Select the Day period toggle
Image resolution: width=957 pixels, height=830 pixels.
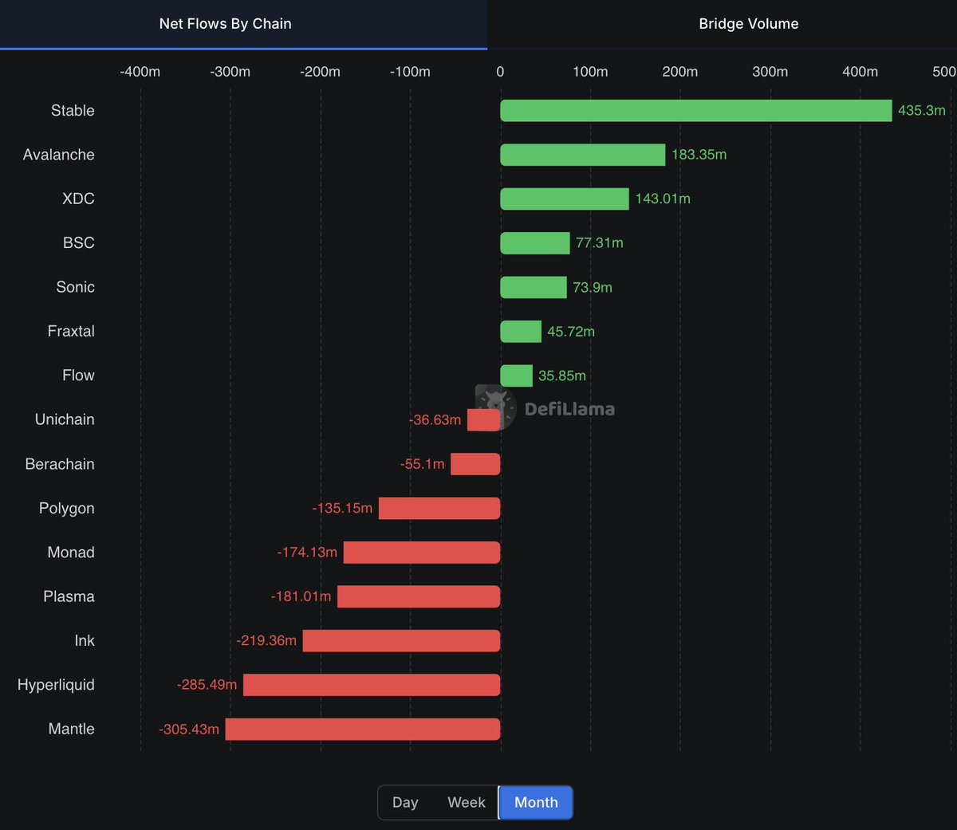tap(405, 802)
